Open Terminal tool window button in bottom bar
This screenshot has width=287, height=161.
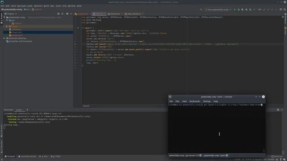click(x=10, y=157)
